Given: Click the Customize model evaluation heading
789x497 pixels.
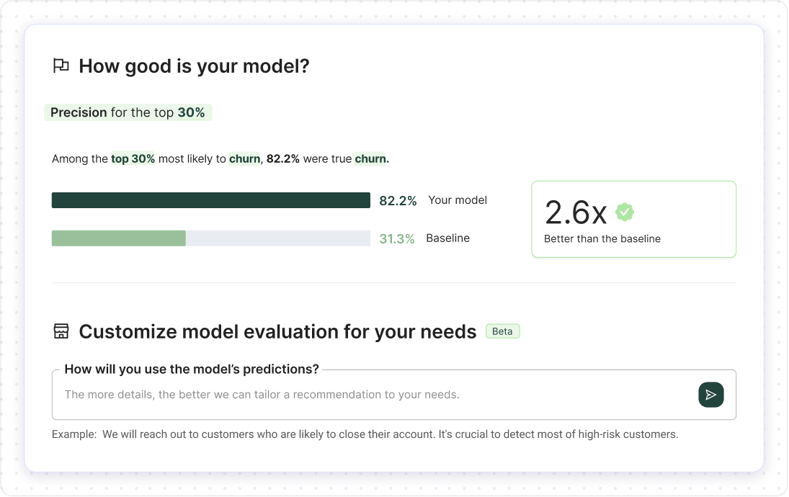Looking at the screenshot, I should 277,331.
